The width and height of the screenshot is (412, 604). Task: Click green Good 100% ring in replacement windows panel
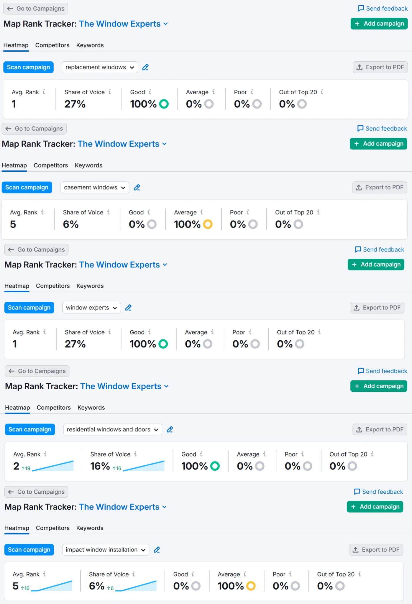tap(164, 104)
